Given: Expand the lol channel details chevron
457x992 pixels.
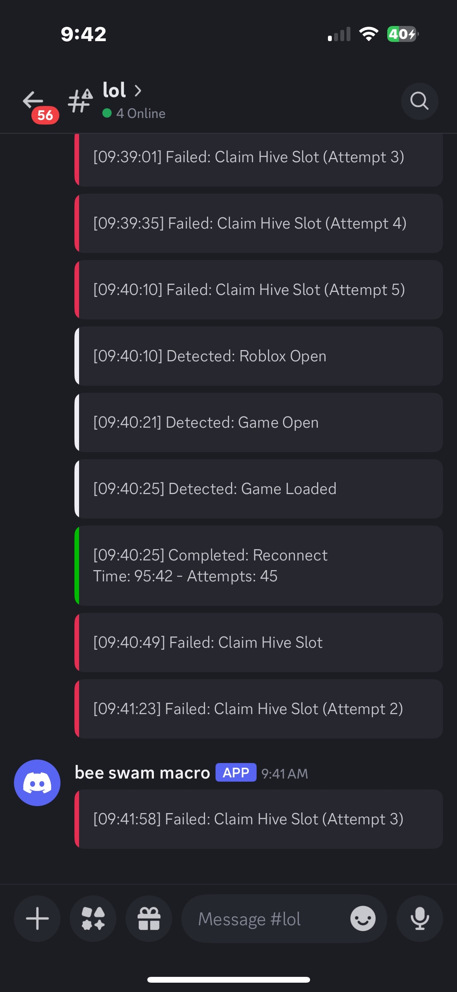Looking at the screenshot, I should point(138,91).
